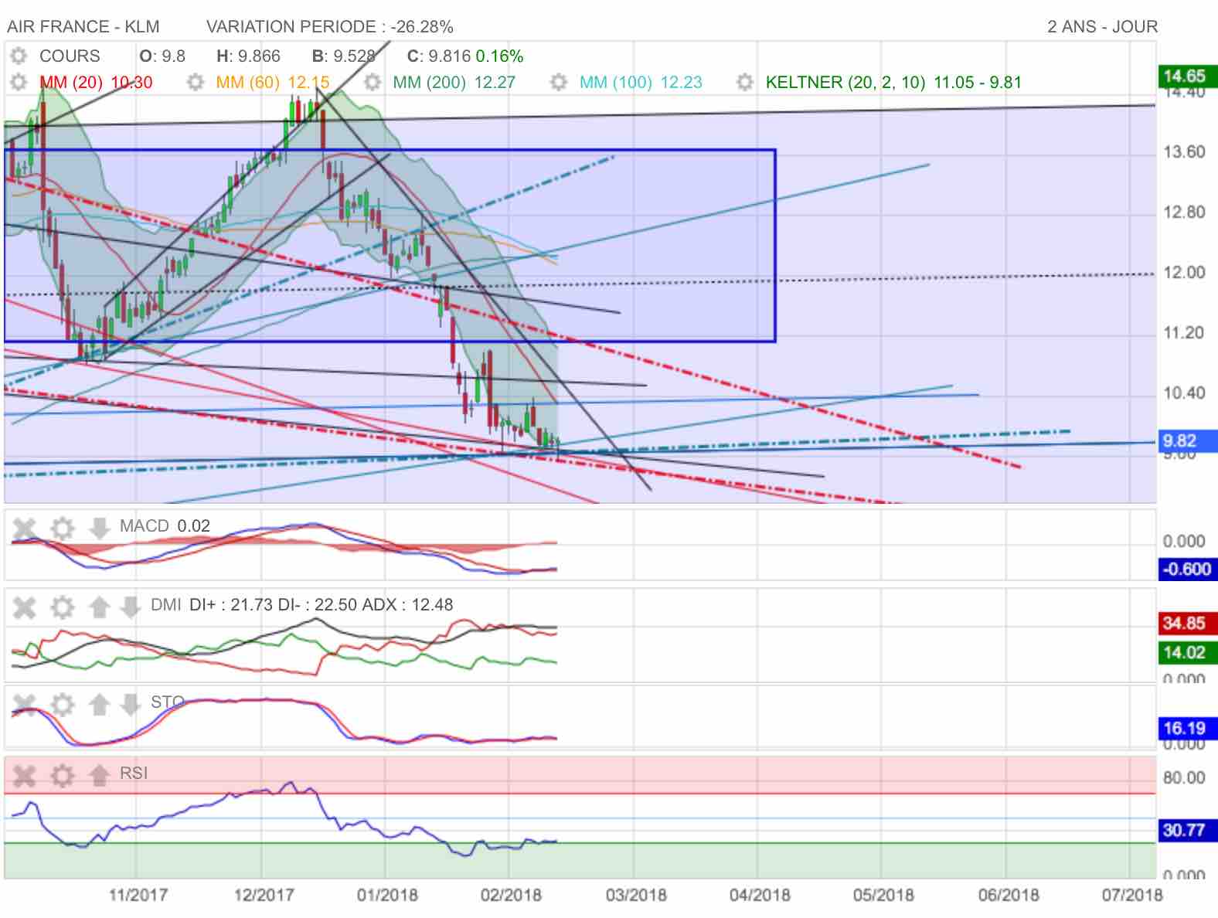Click the 12.80 price axis level
This screenshot has height=918, width=1218.
click(1184, 212)
